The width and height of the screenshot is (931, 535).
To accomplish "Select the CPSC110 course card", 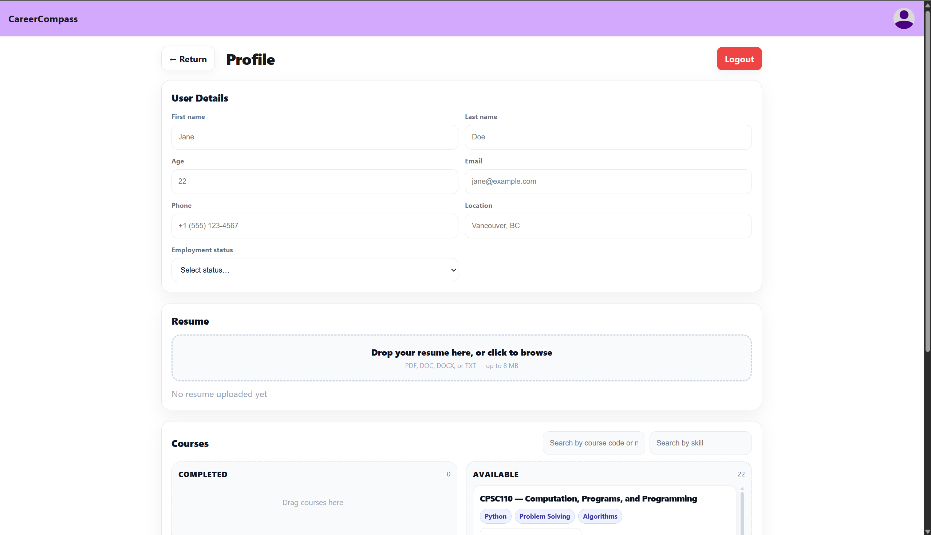I will coord(588,499).
